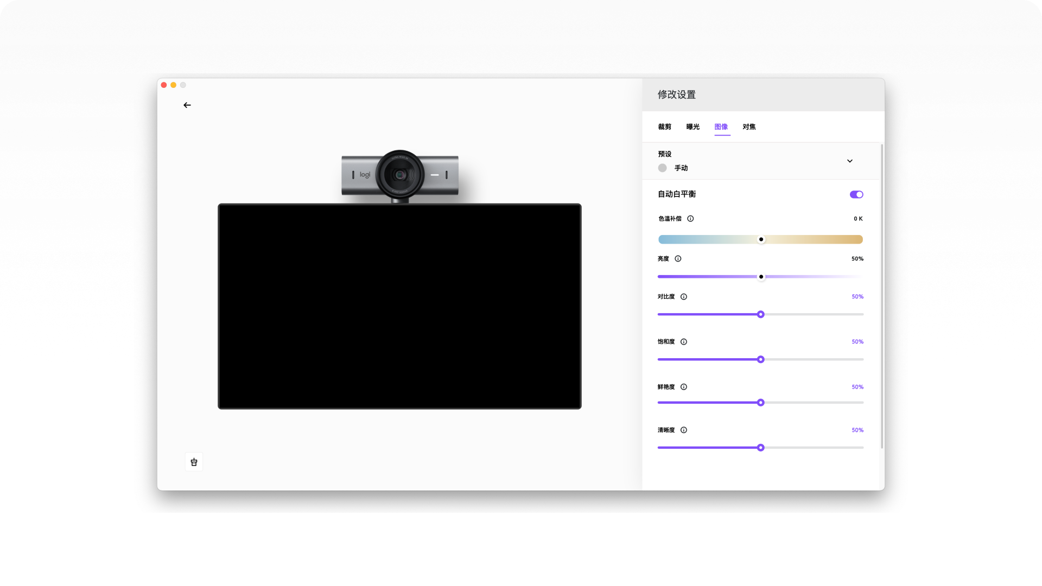Open the 对焦 tab
Image resolution: width=1042 pixels, height=586 pixels.
click(x=749, y=127)
